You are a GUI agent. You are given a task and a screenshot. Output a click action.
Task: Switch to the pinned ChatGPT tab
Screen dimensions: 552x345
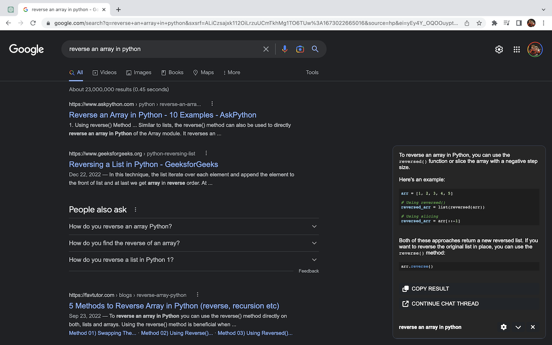click(11, 9)
